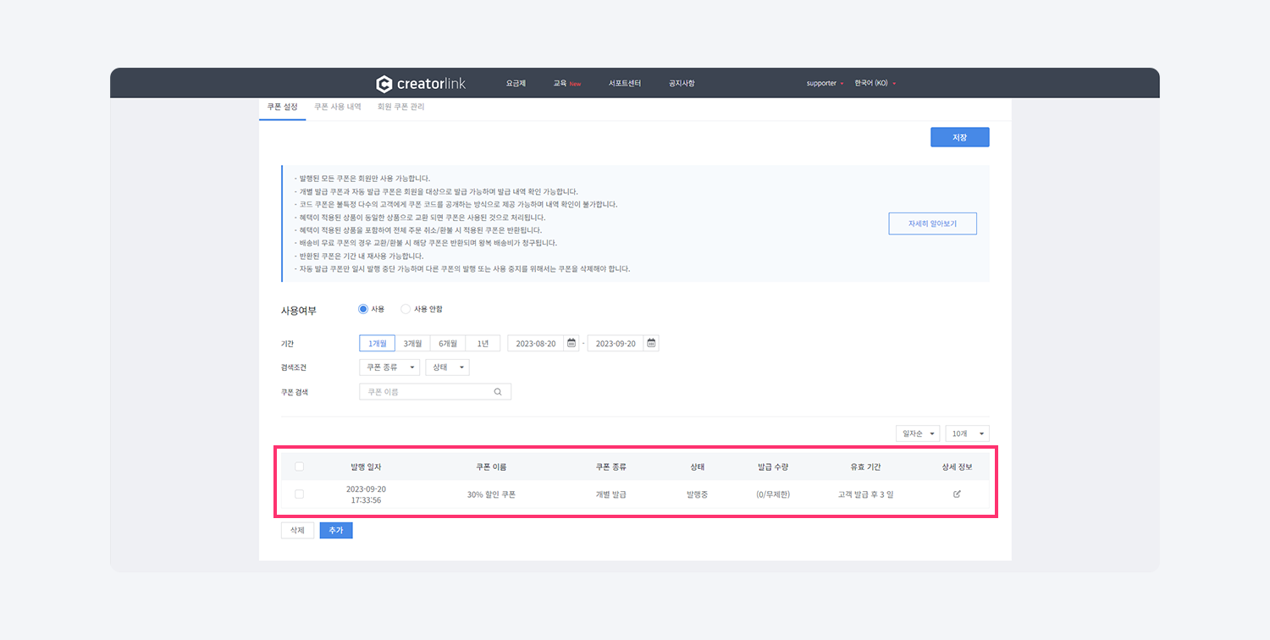Expand the 쿠폰 종류 dropdown
Viewport: 1270px width, 640px height.
(389, 367)
